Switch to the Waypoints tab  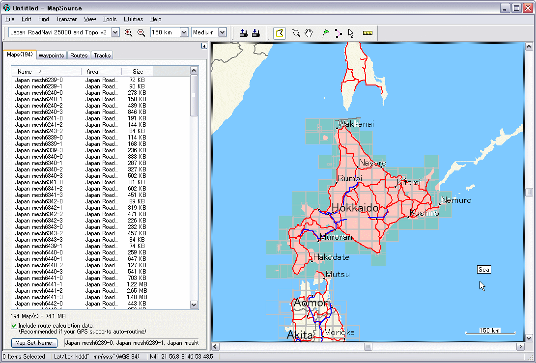click(x=51, y=56)
